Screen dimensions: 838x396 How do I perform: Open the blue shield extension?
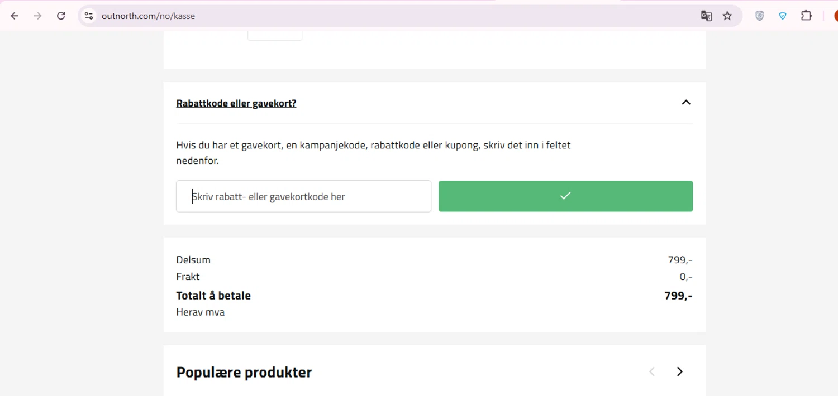click(x=783, y=16)
